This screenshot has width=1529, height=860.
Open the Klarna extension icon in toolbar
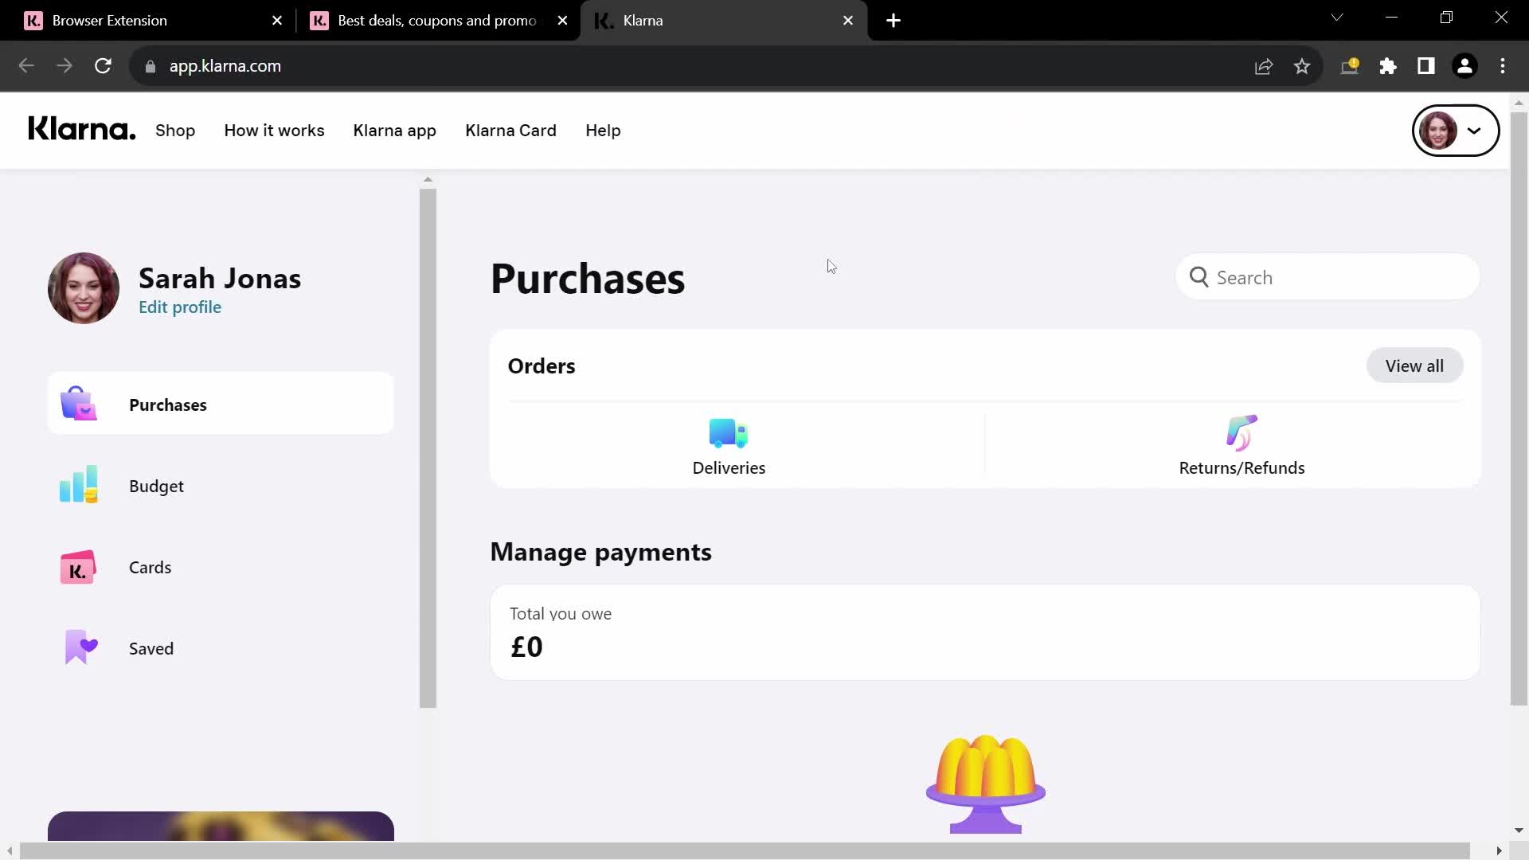click(x=1350, y=66)
